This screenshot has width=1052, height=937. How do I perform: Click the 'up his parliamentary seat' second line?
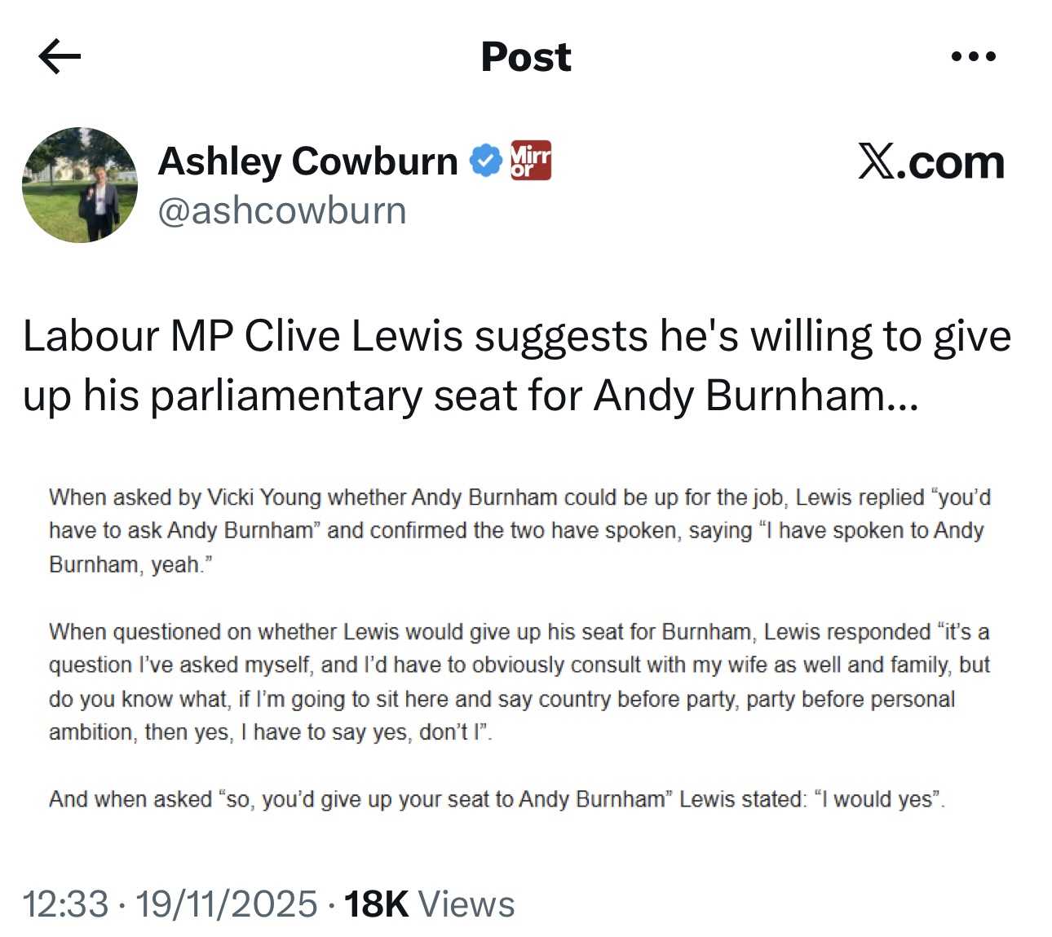(470, 396)
